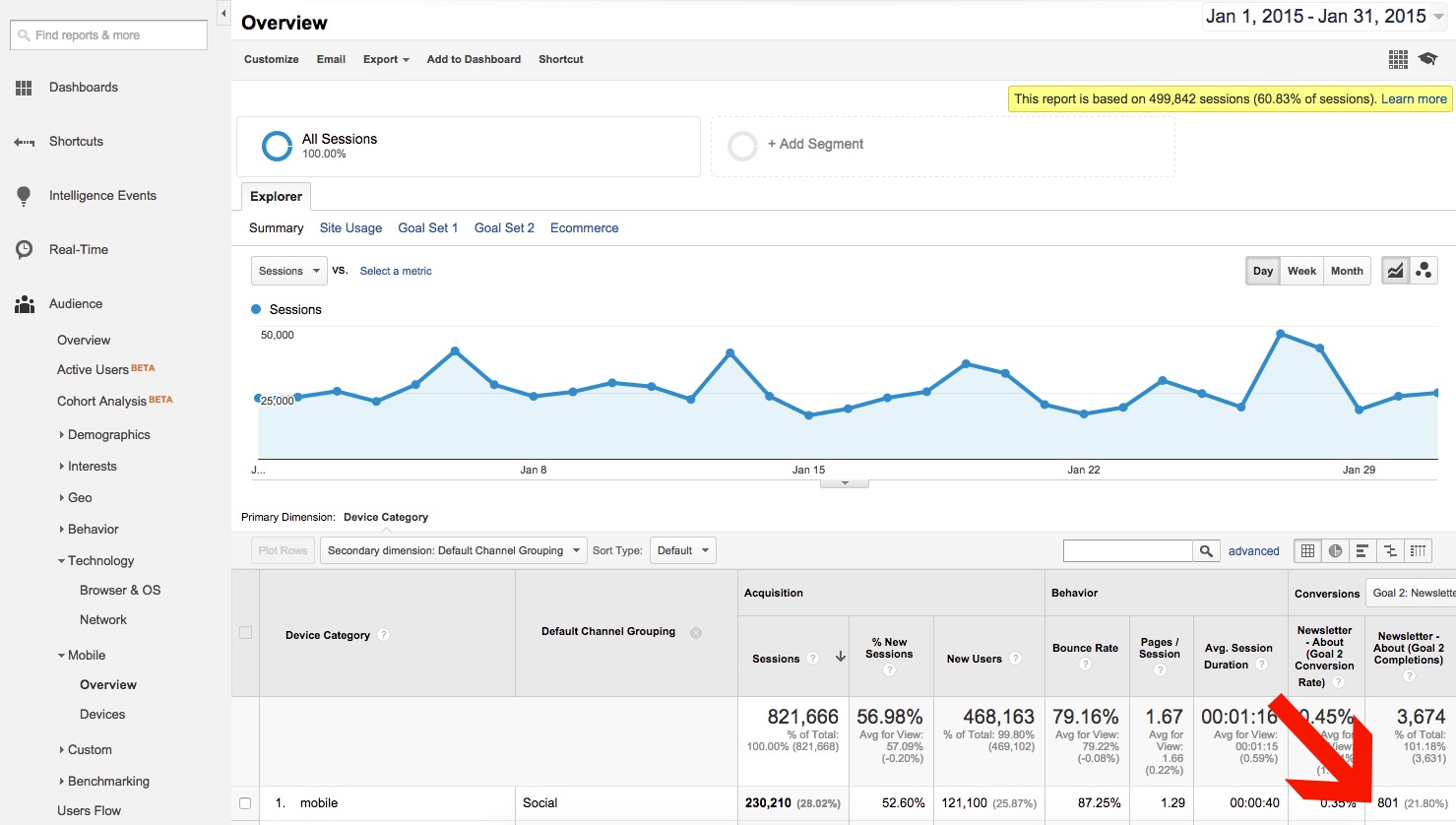Screen dimensions: 1456x825
Task: Open the Sessions metric dropdown
Action: coord(288,270)
